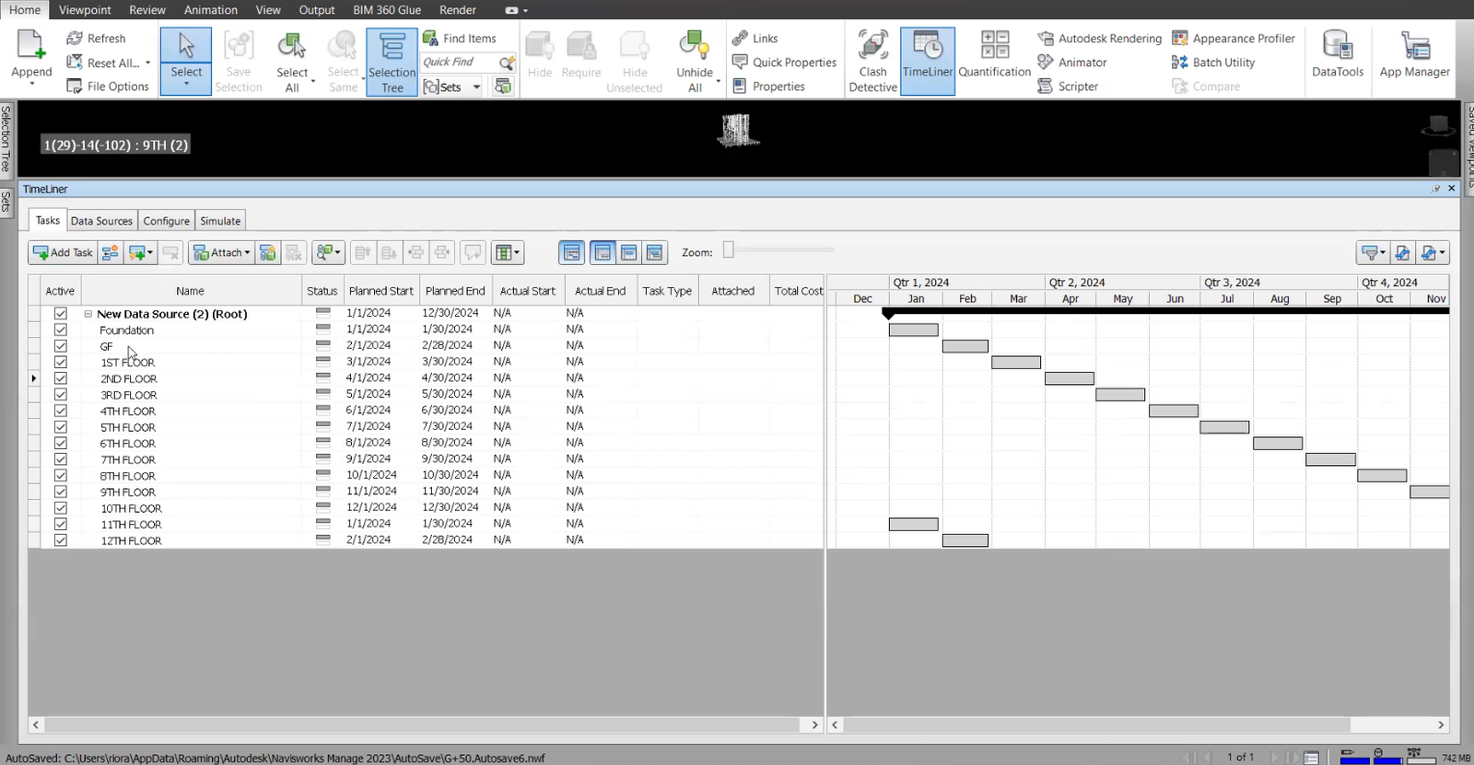1474x765 pixels.
Task: Click the Quick Find search icon
Action: tap(506, 63)
